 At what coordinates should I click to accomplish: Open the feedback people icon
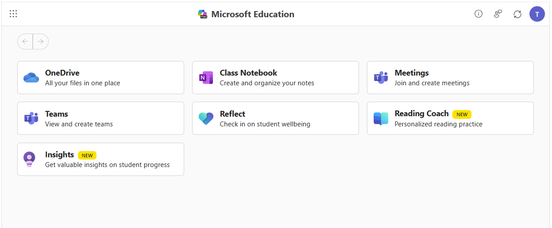tap(498, 14)
